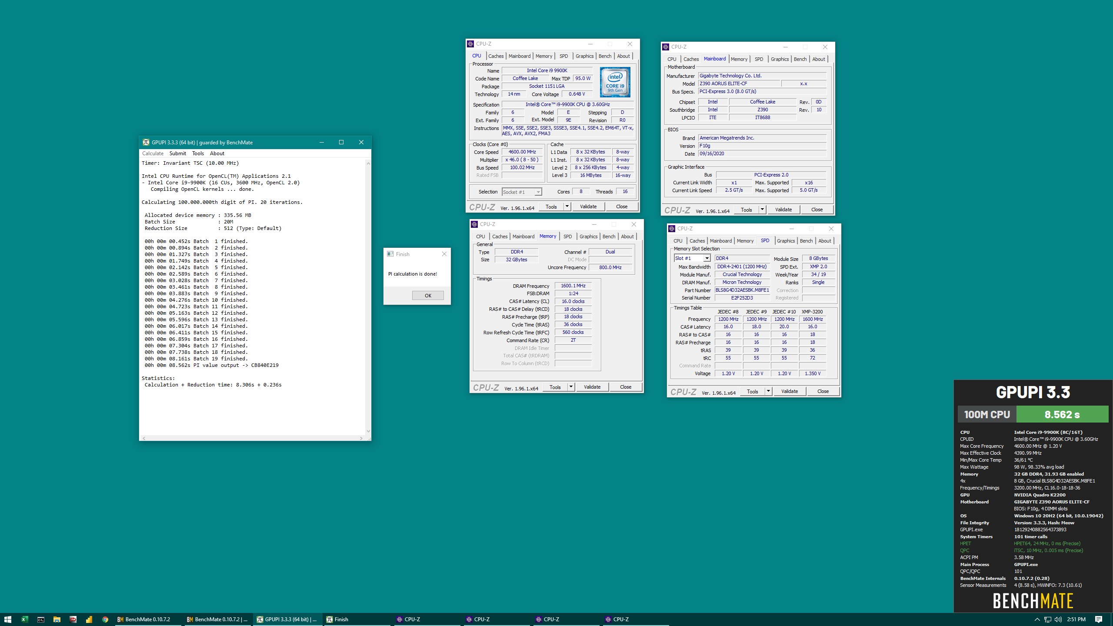This screenshot has width=1113, height=626.
Task: Expand Tools dropdown arrow in Memory window
Action: pyautogui.click(x=571, y=387)
